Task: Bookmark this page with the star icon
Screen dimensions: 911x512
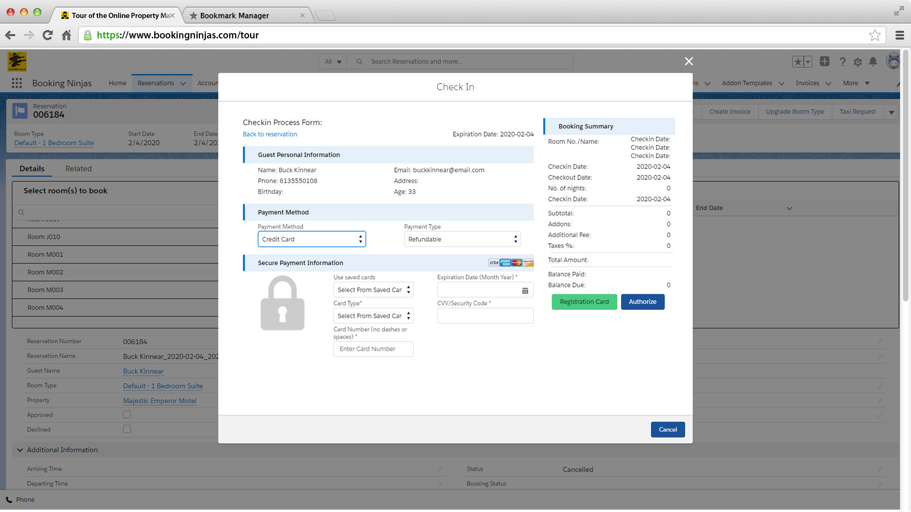Action: [x=874, y=35]
